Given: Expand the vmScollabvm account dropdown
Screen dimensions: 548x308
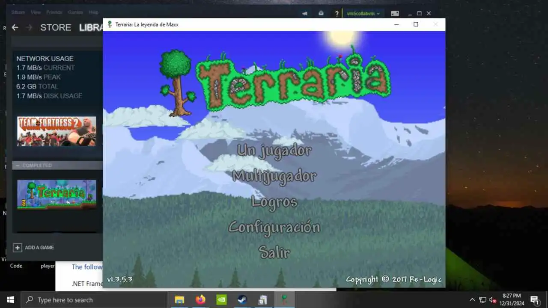Looking at the screenshot, I should [x=363, y=13].
